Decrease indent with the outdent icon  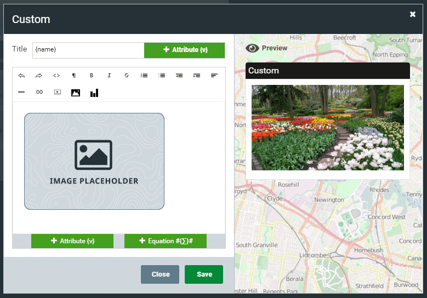179,76
